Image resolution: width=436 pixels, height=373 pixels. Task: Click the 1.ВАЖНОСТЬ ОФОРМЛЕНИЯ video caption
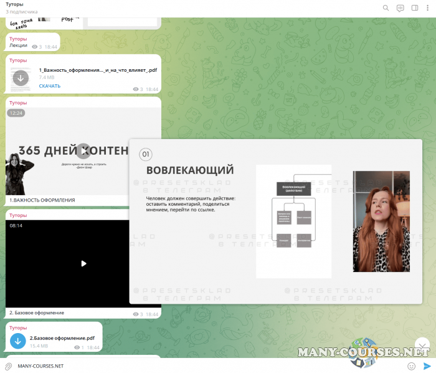[x=42, y=200]
